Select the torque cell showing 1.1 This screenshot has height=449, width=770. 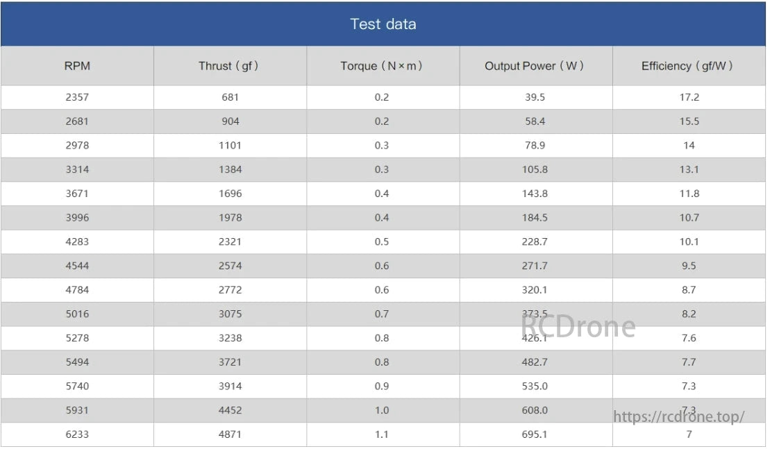tap(382, 434)
